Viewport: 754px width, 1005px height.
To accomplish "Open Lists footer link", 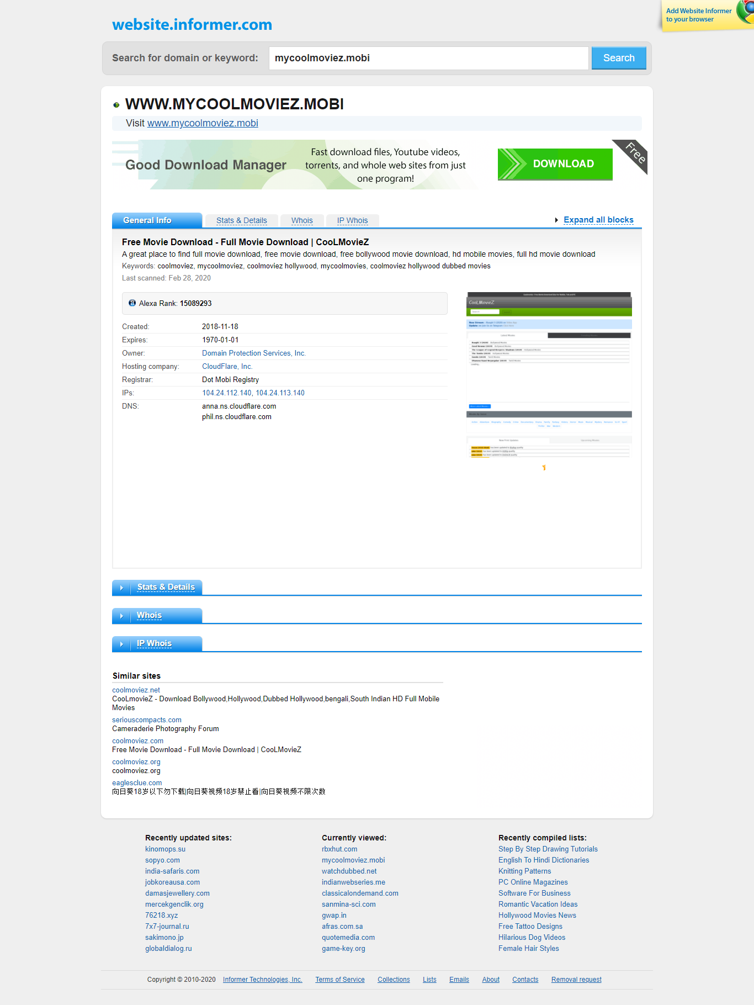I will click(x=429, y=980).
